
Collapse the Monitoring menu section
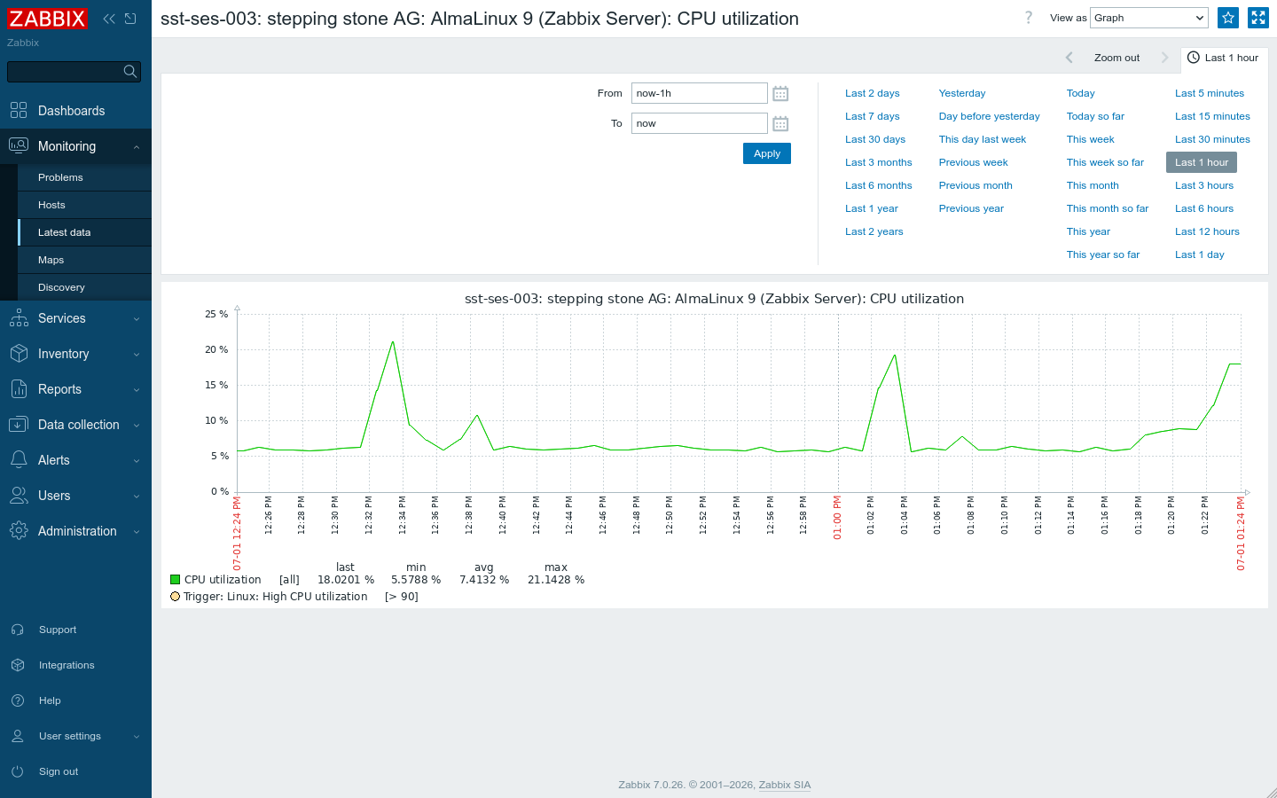tap(137, 147)
